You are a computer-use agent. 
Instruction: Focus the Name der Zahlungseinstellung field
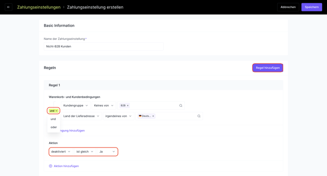[x=104, y=46]
